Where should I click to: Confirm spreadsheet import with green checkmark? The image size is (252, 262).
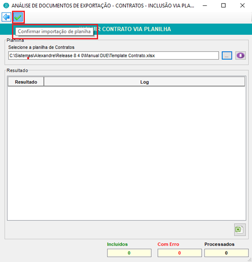[18, 17]
